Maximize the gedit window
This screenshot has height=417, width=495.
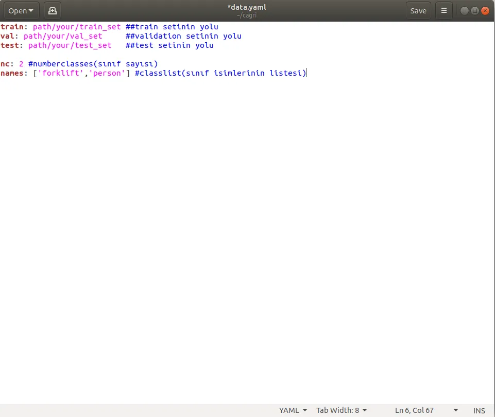click(475, 10)
